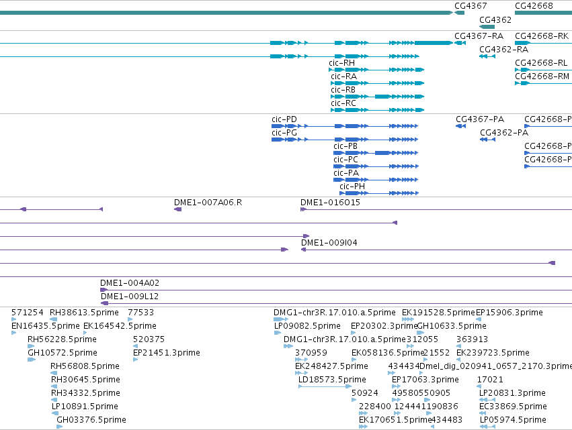Click the CG42668-RK transcript label
The image size is (572, 430).
point(541,36)
